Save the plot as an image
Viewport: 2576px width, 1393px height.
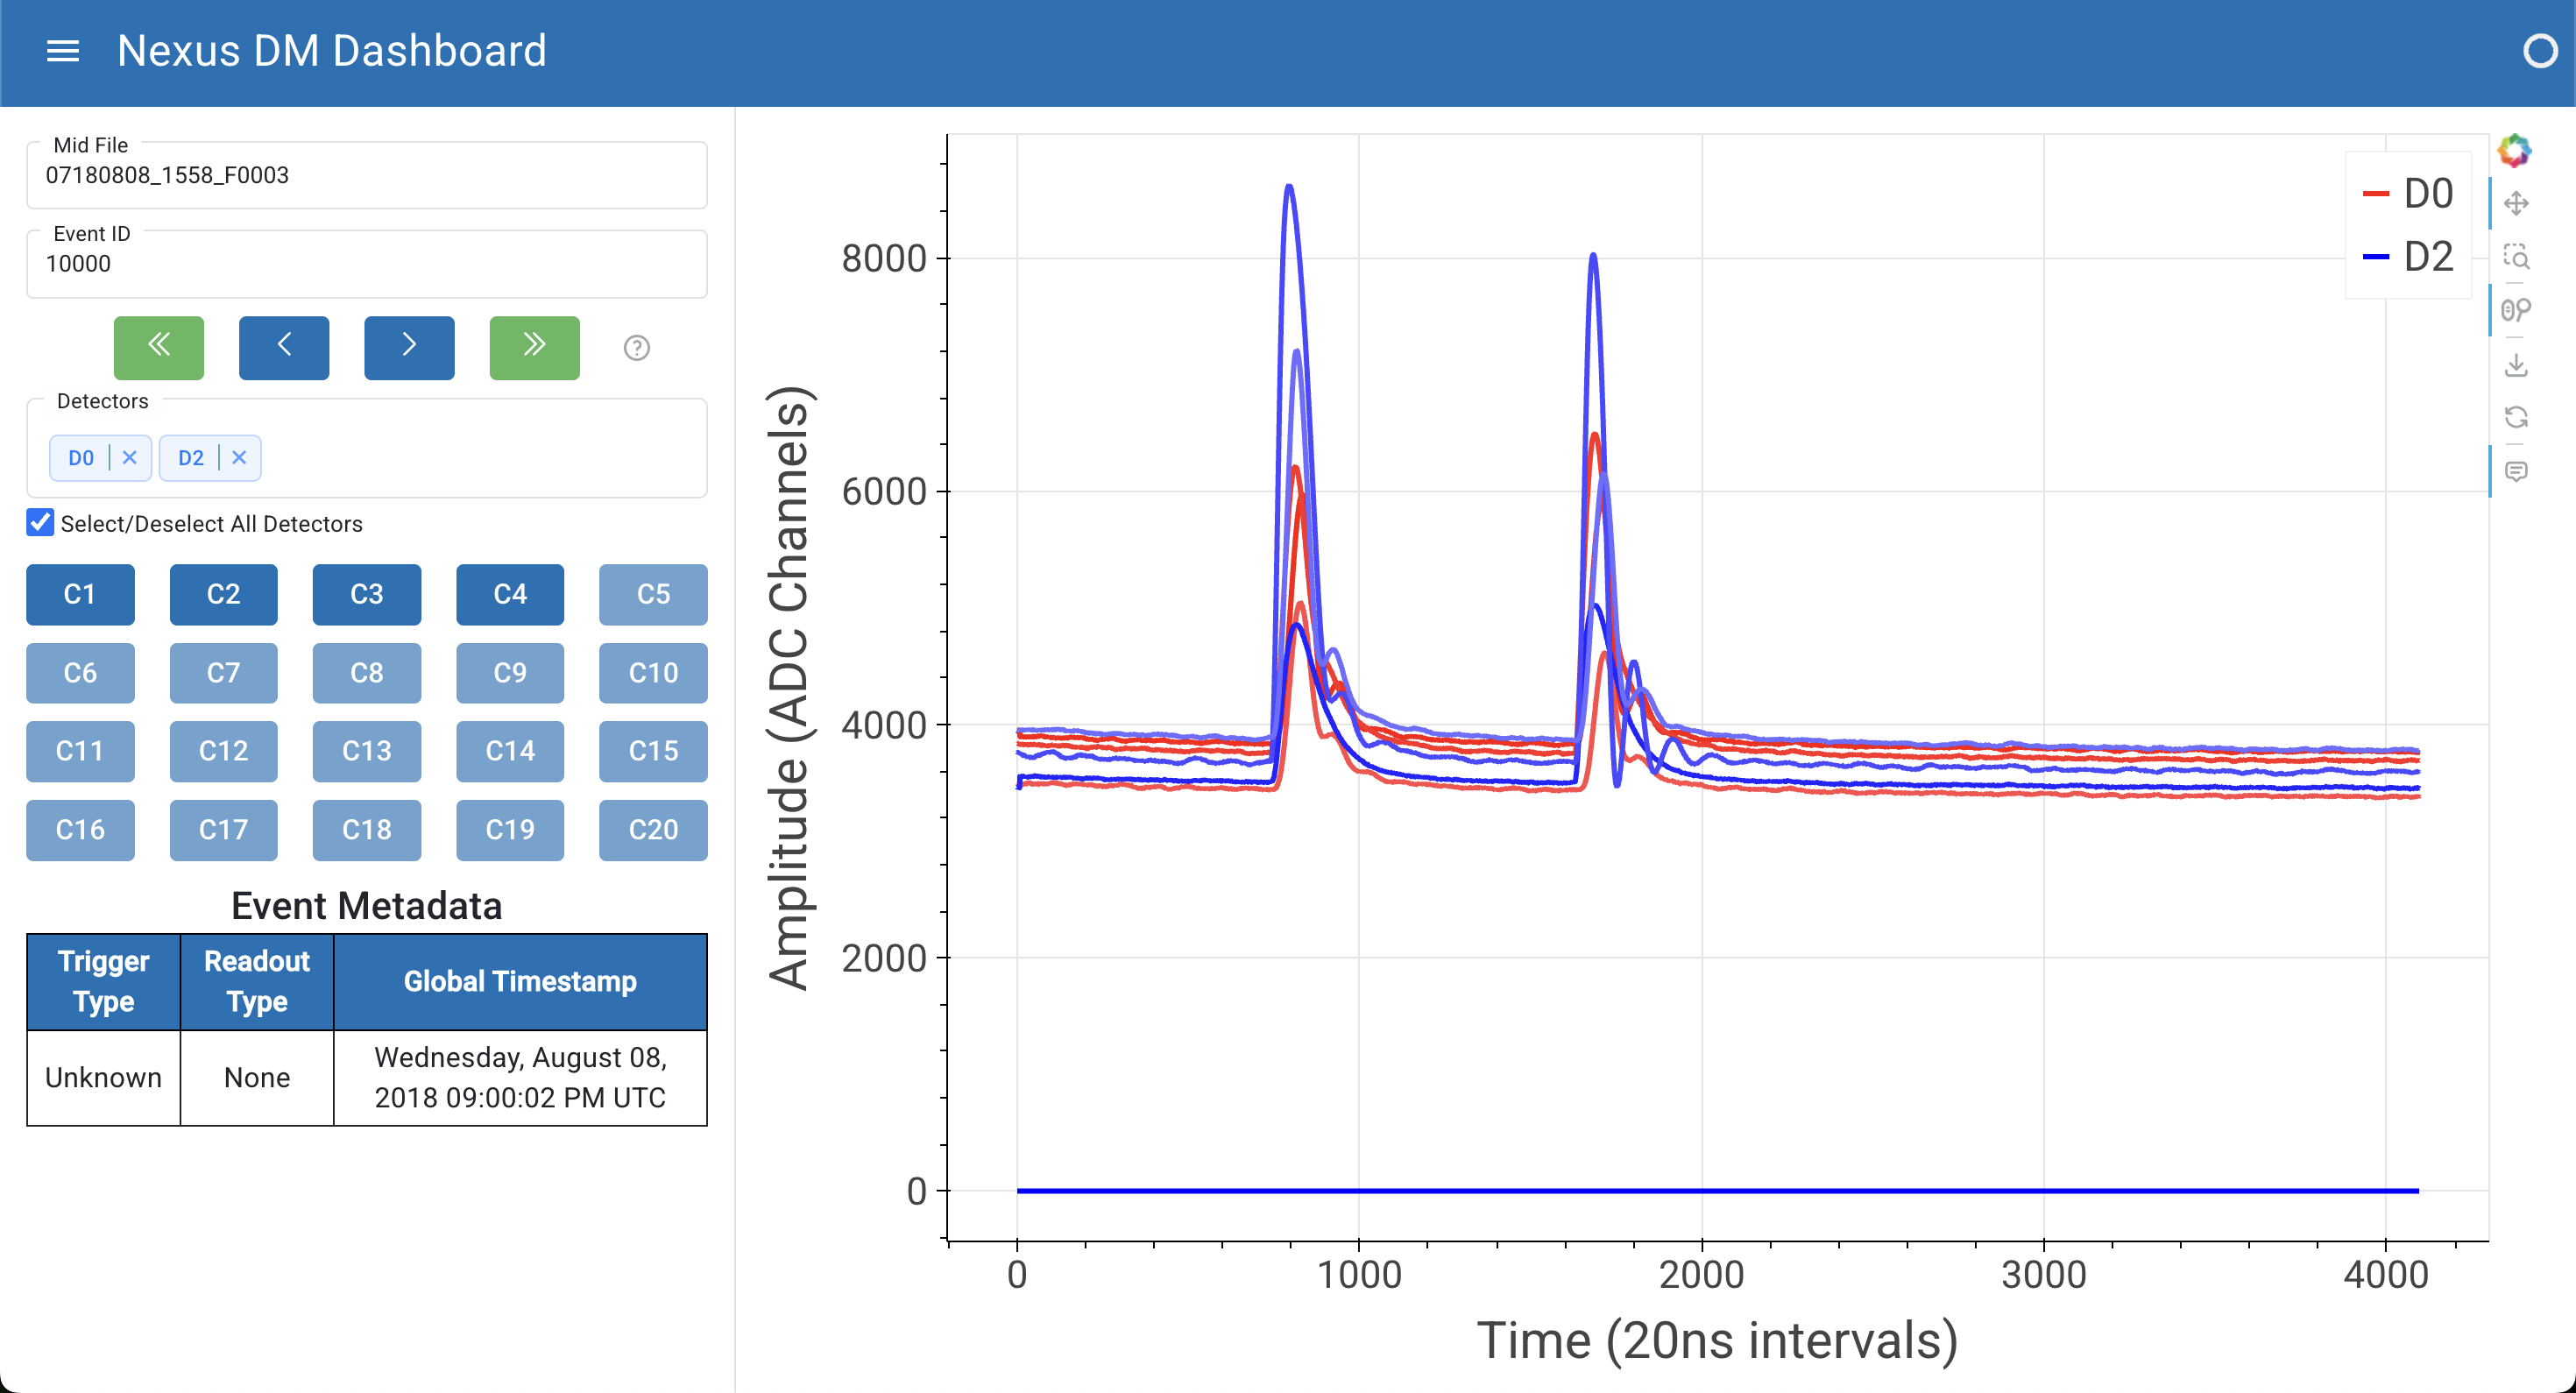point(2519,364)
